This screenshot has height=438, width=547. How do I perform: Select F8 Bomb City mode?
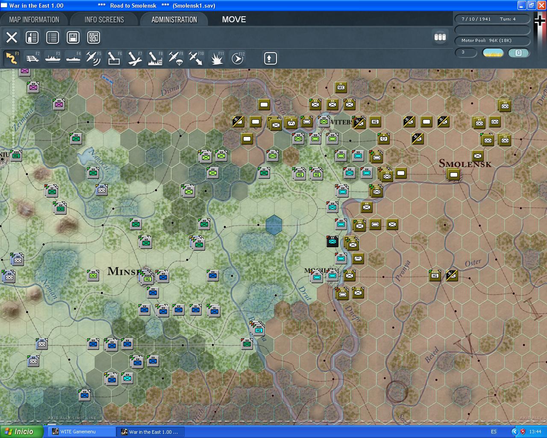pyautogui.click(x=155, y=58)
